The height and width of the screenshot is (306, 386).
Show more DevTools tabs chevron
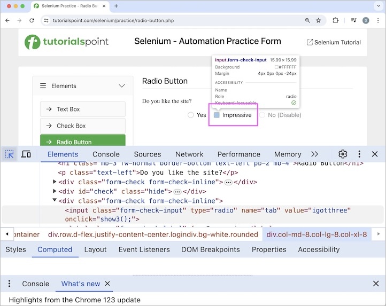pyautogui.click(x=314, y=154)
